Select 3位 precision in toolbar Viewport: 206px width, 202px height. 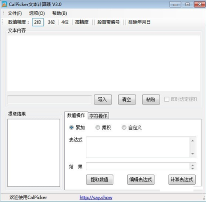point(51,22)
